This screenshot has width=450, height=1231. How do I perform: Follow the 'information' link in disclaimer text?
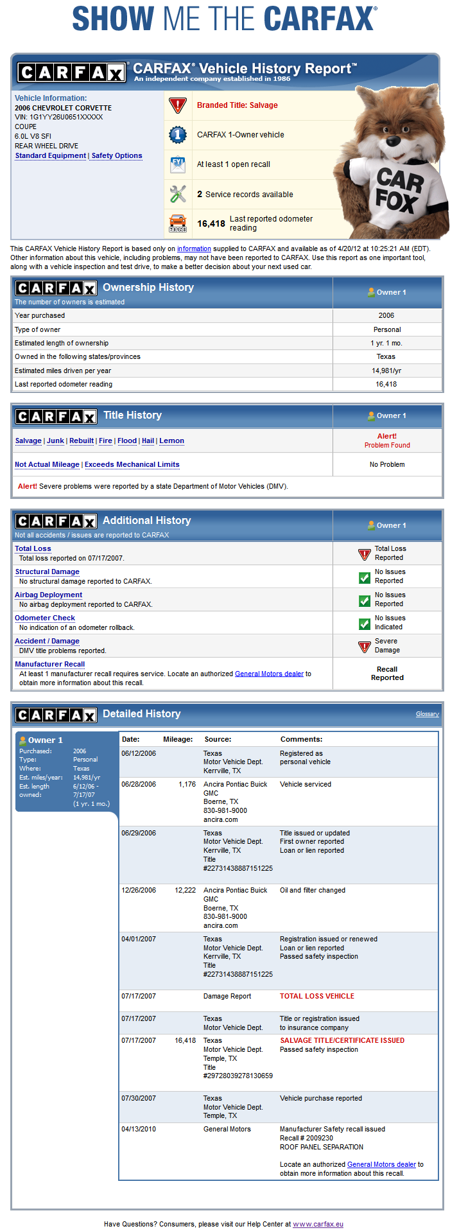pos(194,249)
